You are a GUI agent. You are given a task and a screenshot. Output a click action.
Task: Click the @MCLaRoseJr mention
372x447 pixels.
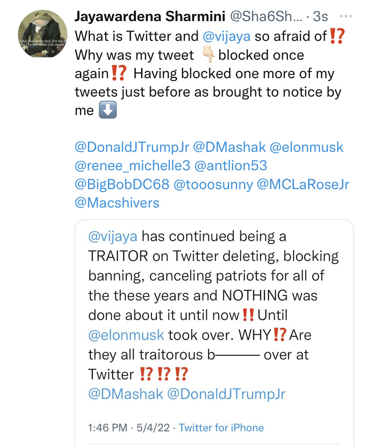(x=303, y=184)
